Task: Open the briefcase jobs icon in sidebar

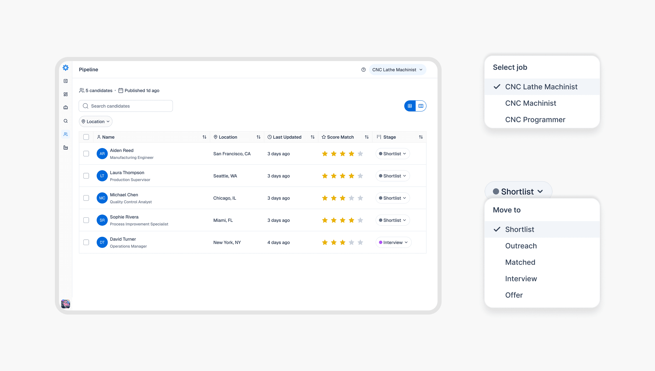Action: pyautogui.click(x=66, y=108)
